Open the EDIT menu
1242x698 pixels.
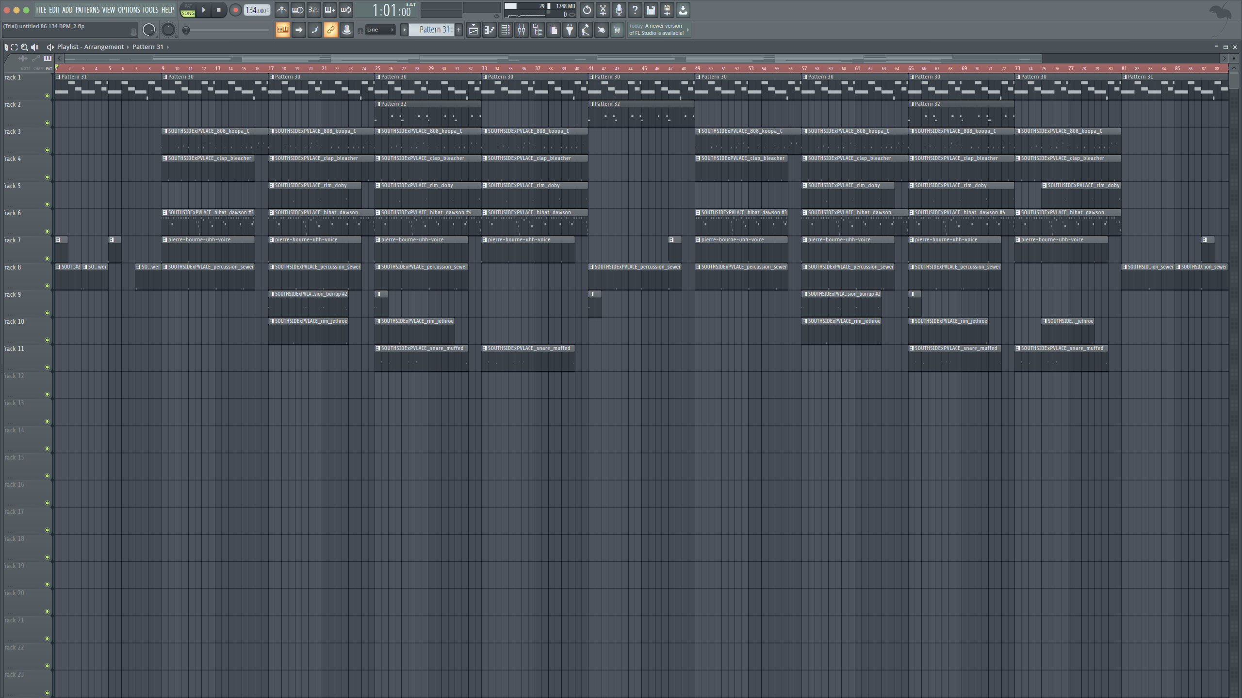point(54,10)
